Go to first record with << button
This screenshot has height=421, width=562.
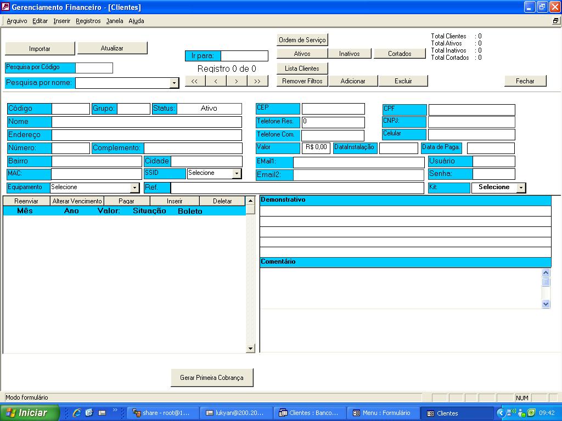point(195,81)
